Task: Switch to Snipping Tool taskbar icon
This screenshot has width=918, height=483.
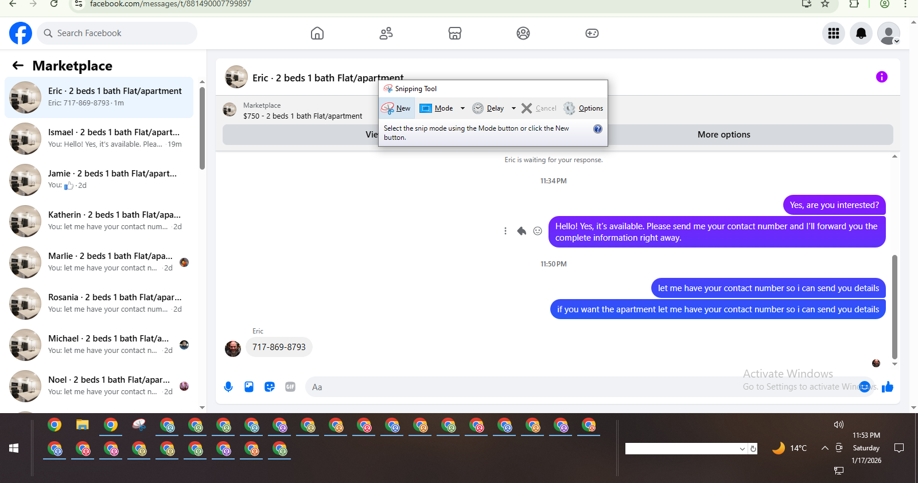Action: (x=139, y=425)
